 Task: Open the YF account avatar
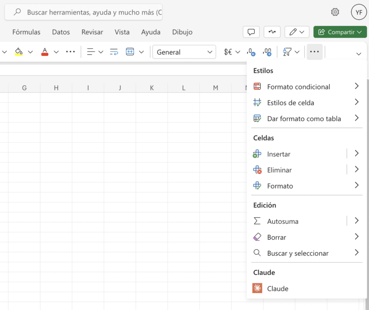359,12
